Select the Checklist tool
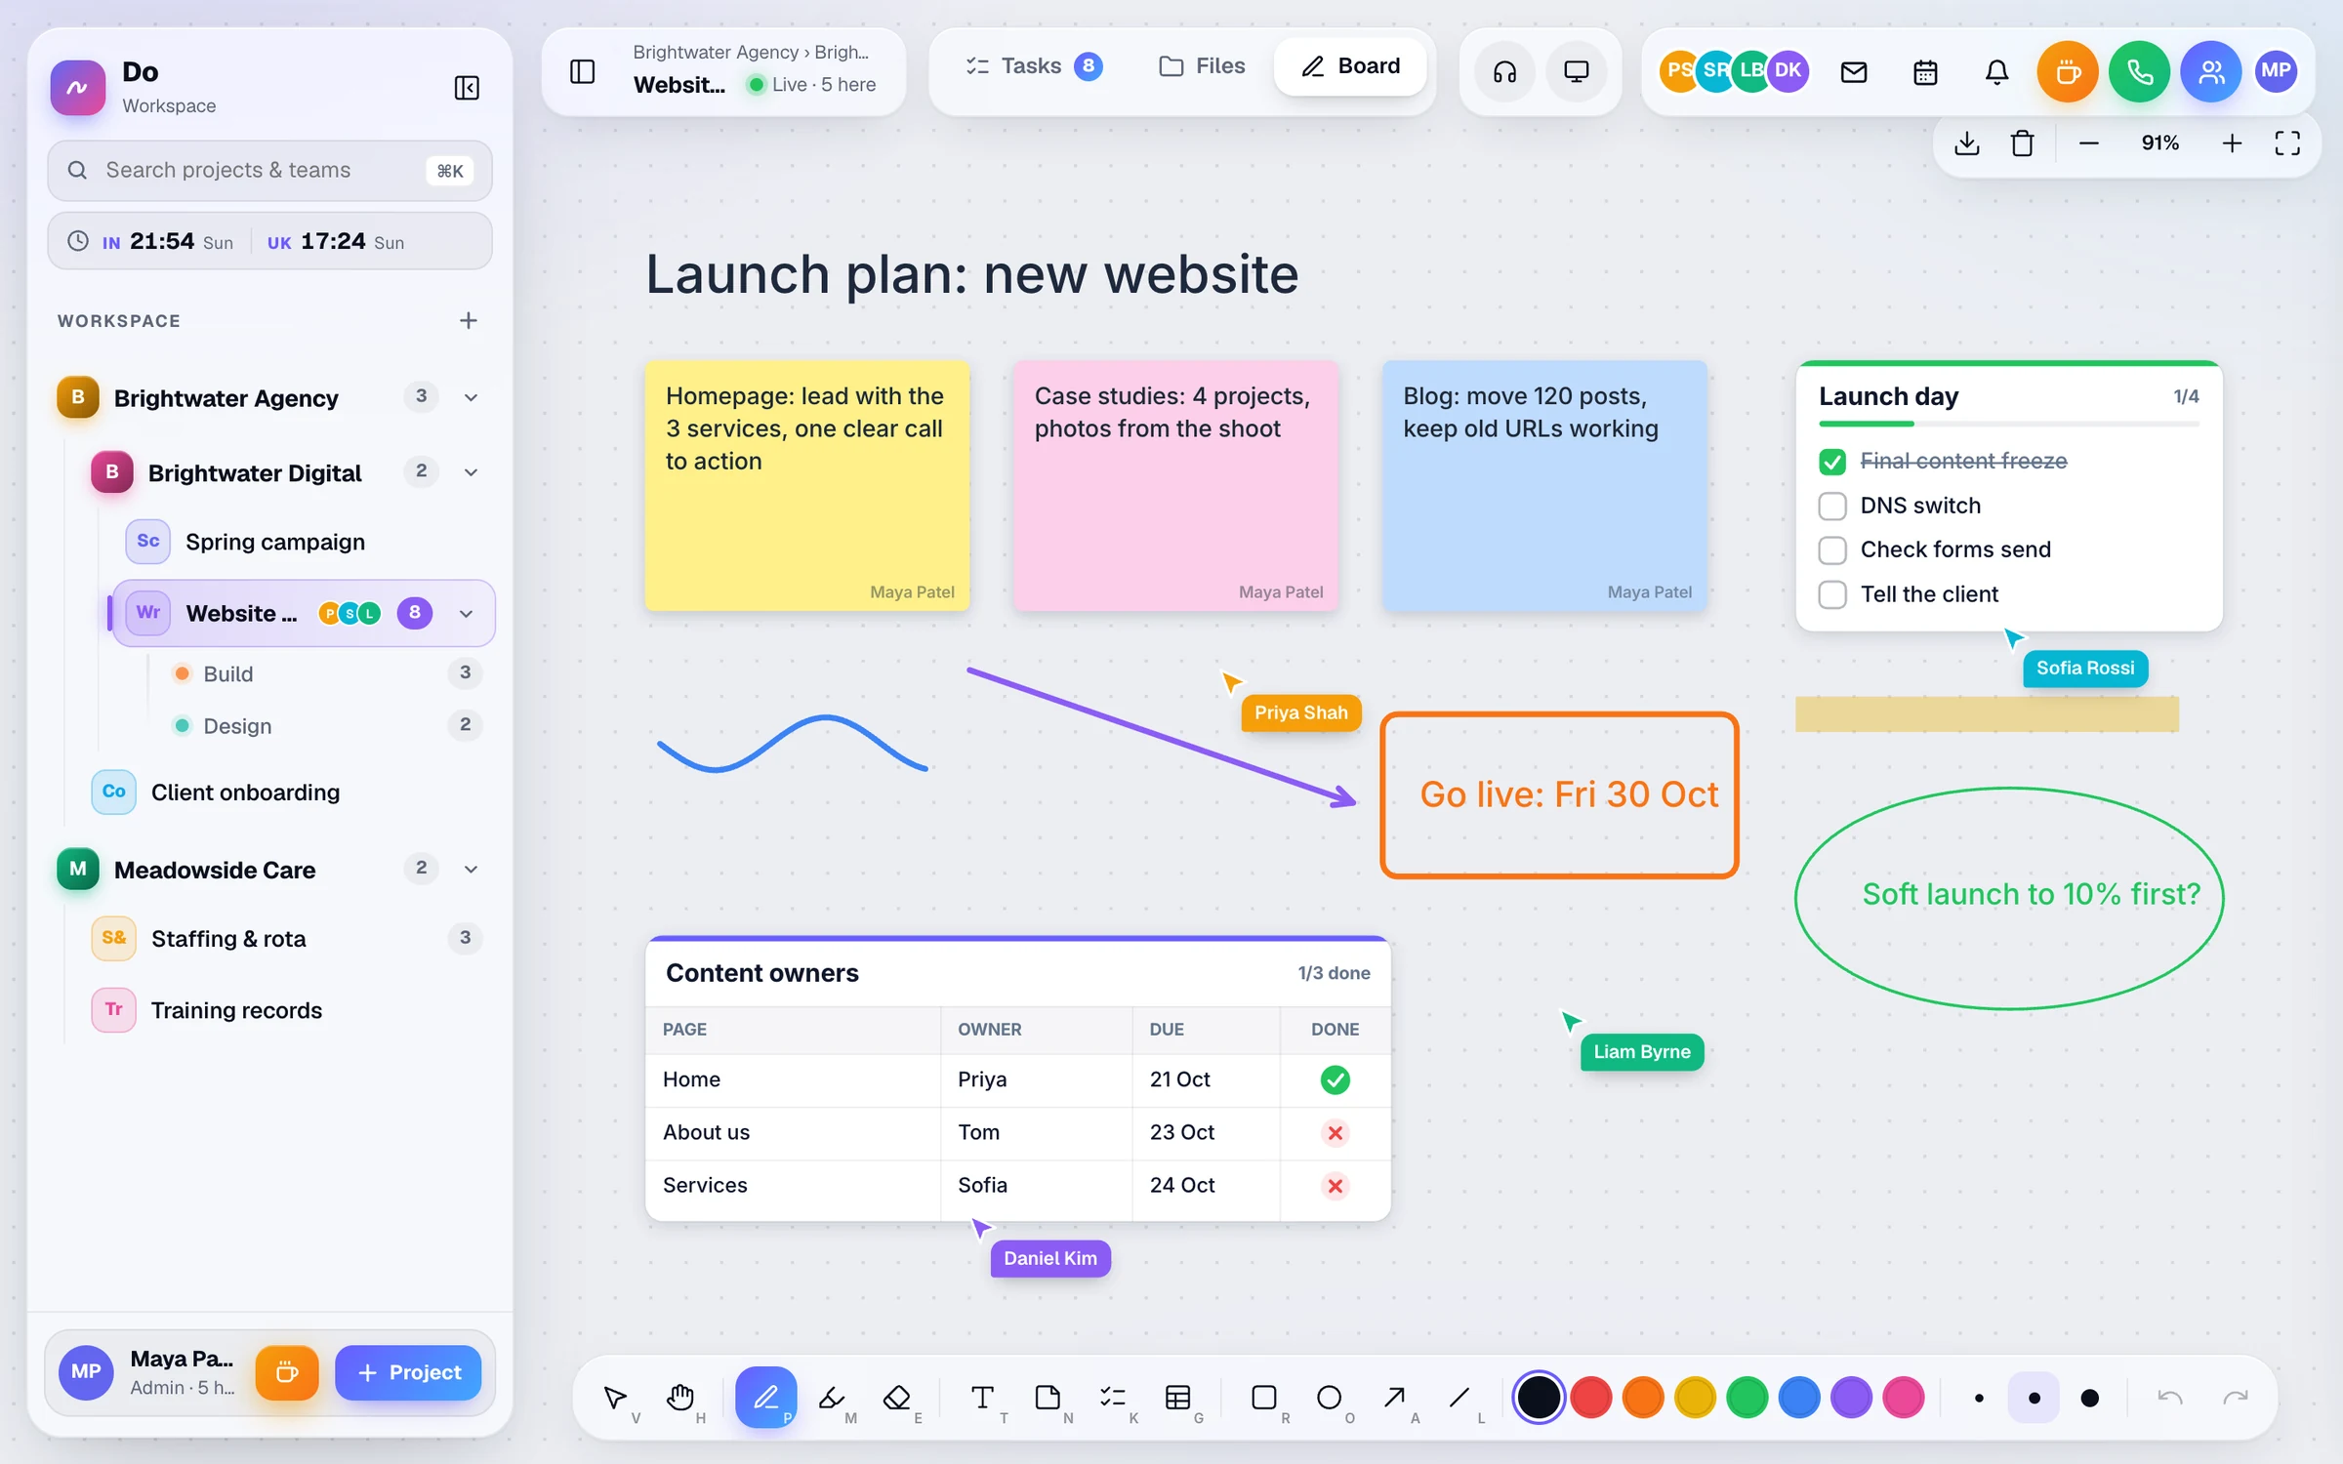 click(1113, 1398)
